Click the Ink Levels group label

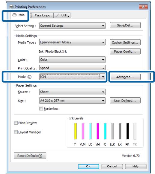(x=76, y=118)
